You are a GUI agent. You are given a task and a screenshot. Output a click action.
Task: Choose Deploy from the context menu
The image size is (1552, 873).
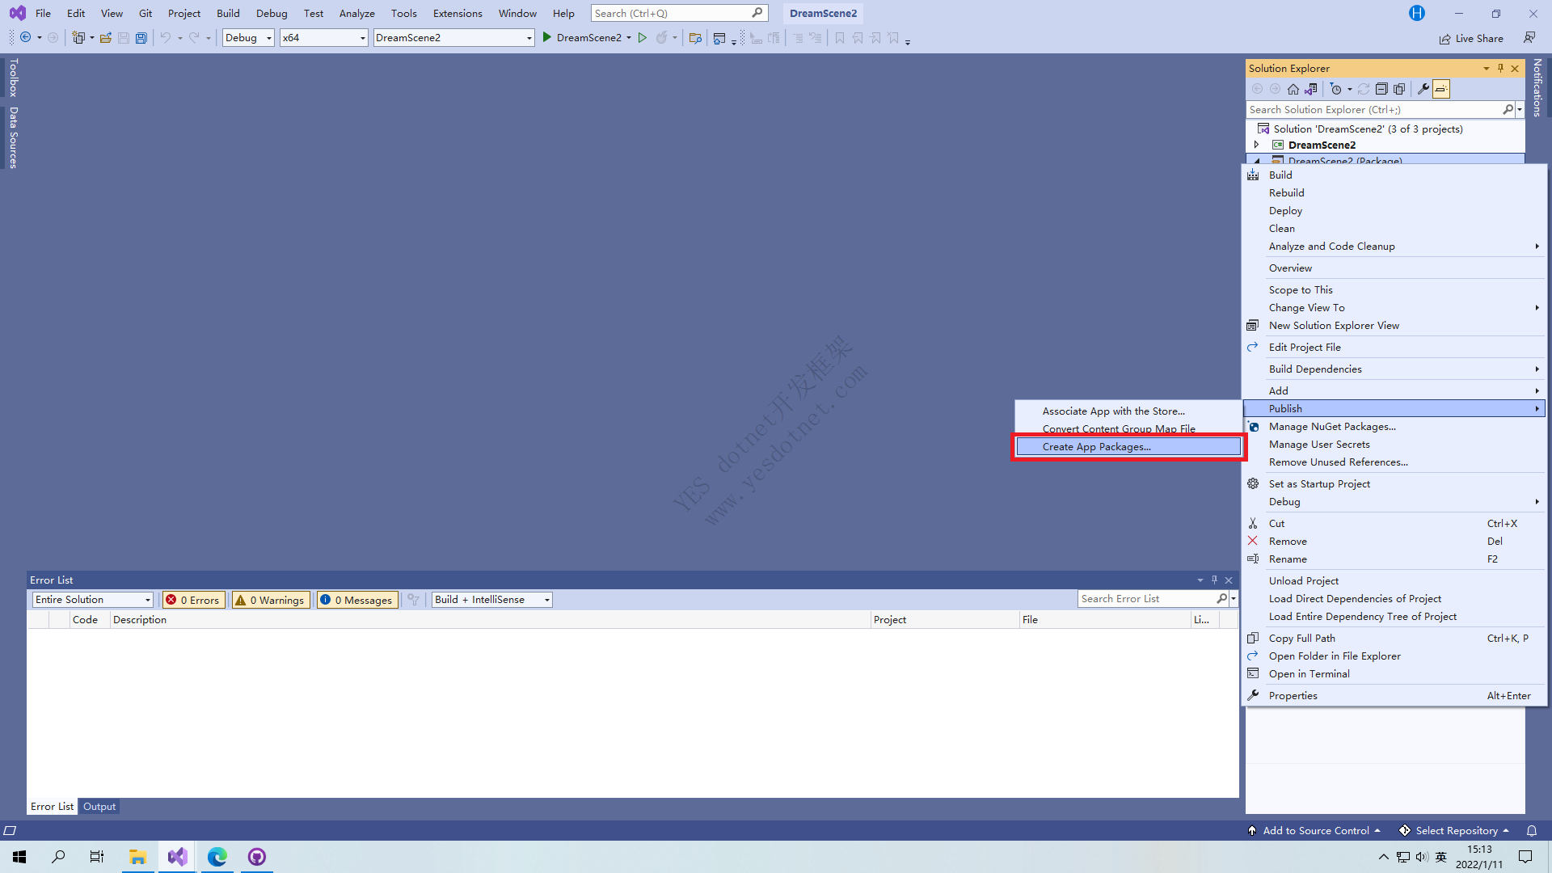[1395, 211]
